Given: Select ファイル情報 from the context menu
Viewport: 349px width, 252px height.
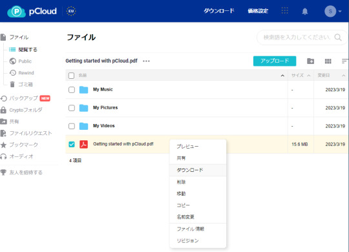Looking at the screenshot, I should 198,229.
